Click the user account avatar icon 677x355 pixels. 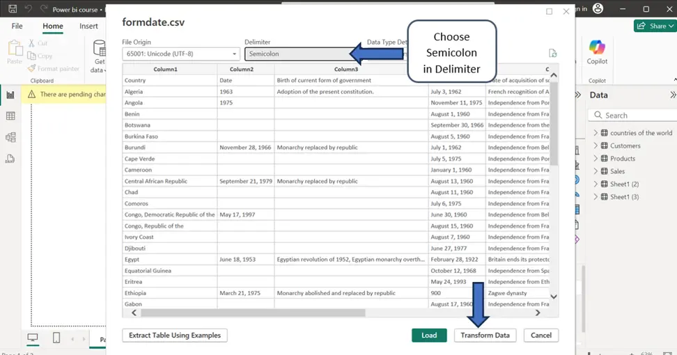click(598, 8)
